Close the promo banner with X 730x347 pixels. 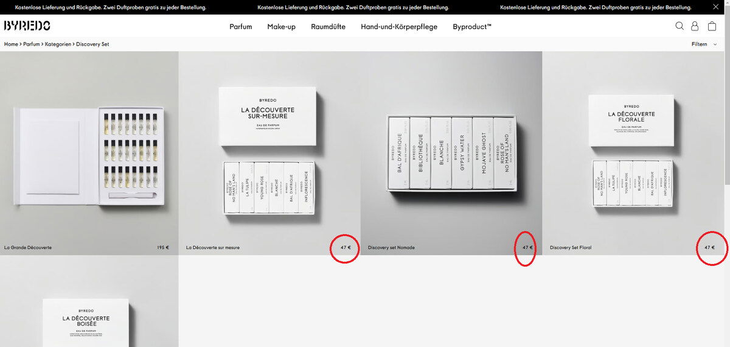tap(715, 7)
